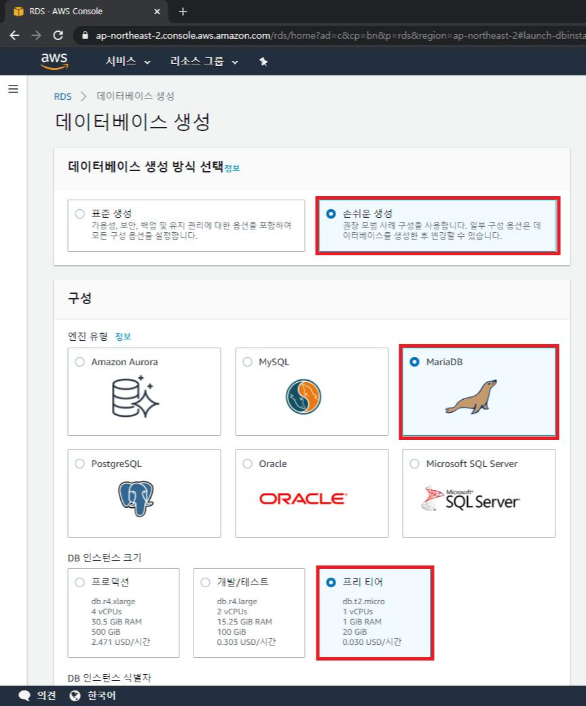The height and width of the screenshot is (706, 586).
Task: Click the speech bubble feedback icon
Action: [24, 696]
